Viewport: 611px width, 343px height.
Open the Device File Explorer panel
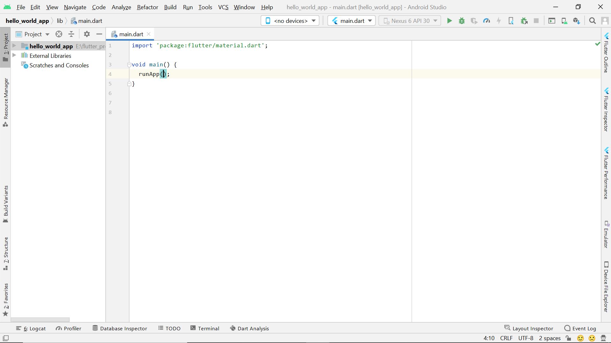point(607,283)
